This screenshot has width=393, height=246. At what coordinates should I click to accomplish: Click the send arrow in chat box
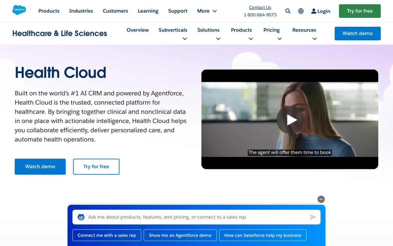[313, 217]
